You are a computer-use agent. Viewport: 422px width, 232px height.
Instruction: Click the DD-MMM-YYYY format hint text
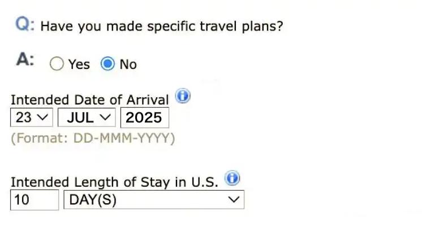click(93, 138)
